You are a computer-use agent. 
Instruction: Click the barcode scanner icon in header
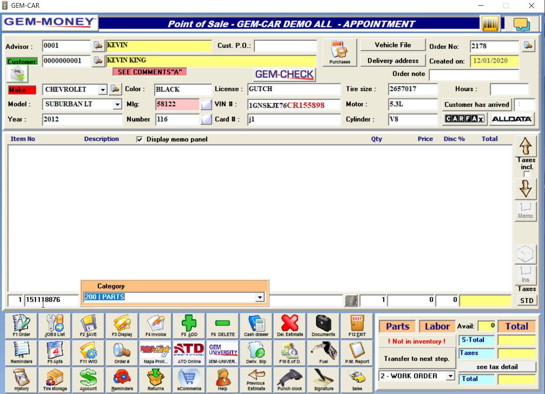pyautogui.click(x=490, y=23)
